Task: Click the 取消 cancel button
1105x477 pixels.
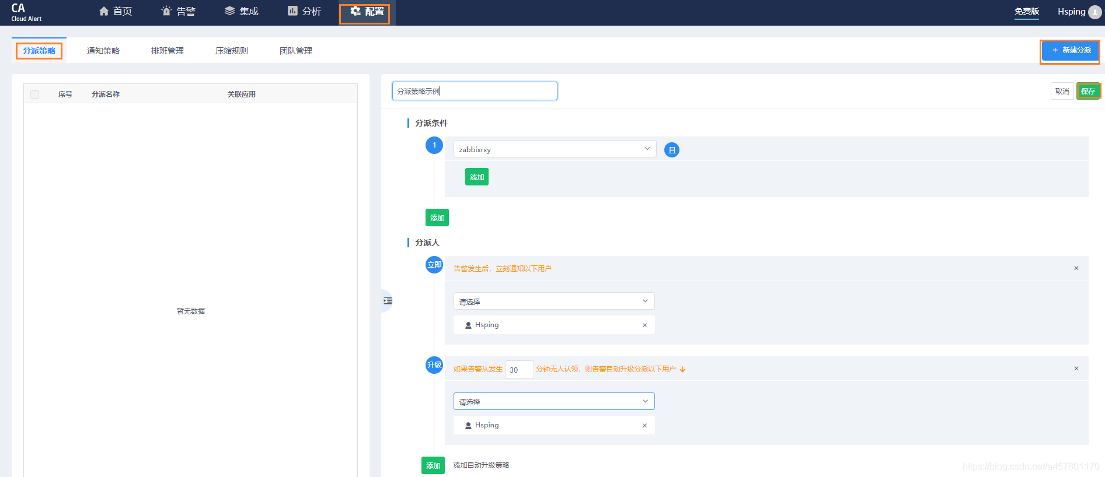Action: click(x=1062, y=92)
